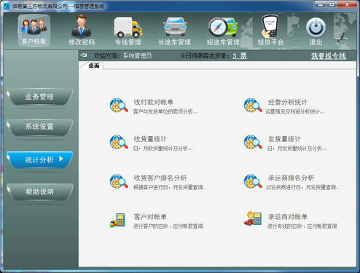Click the 客户对帐单 calculator icon

click(117, 220)
